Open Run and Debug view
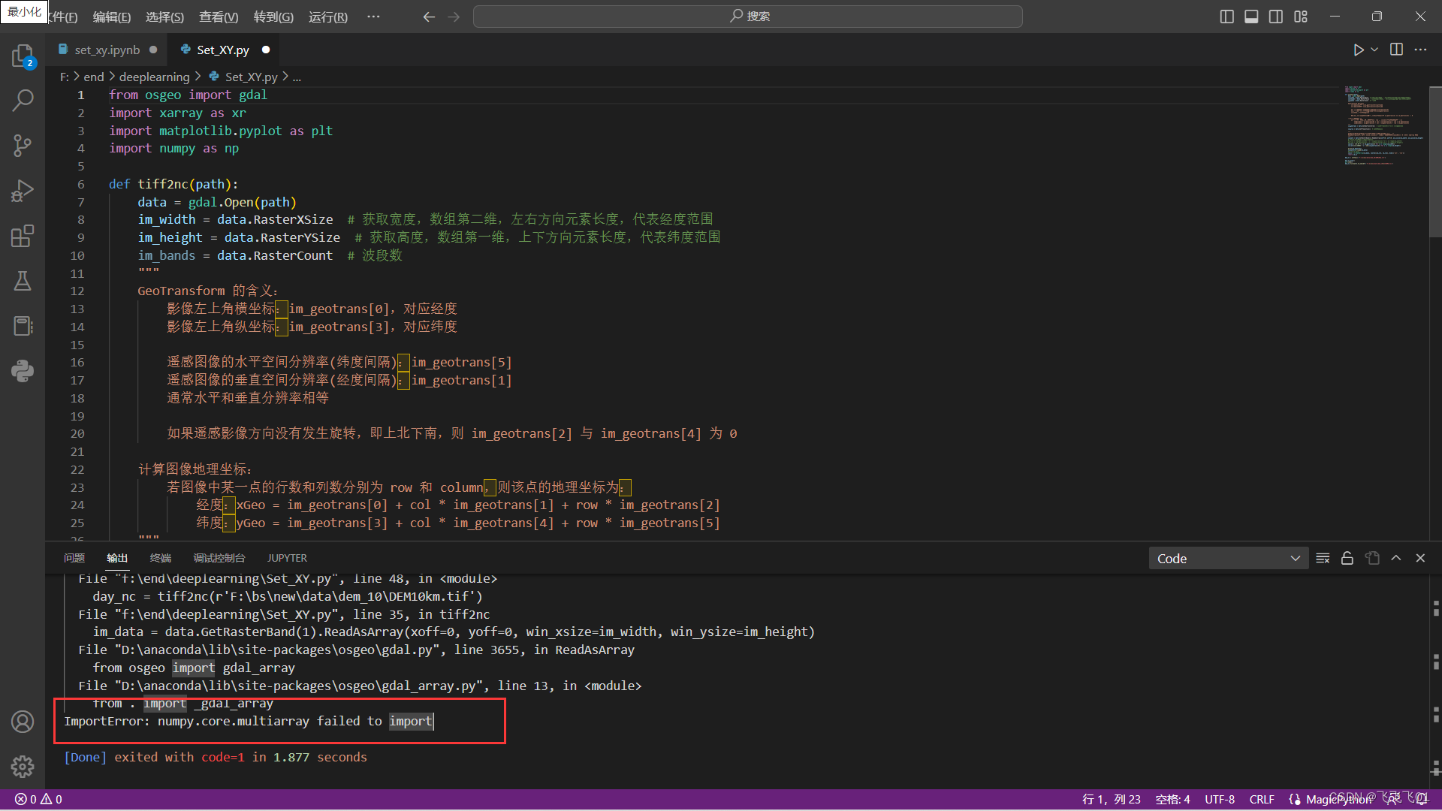This screenshot has width=1442, height=811. [x=23, y=191]
